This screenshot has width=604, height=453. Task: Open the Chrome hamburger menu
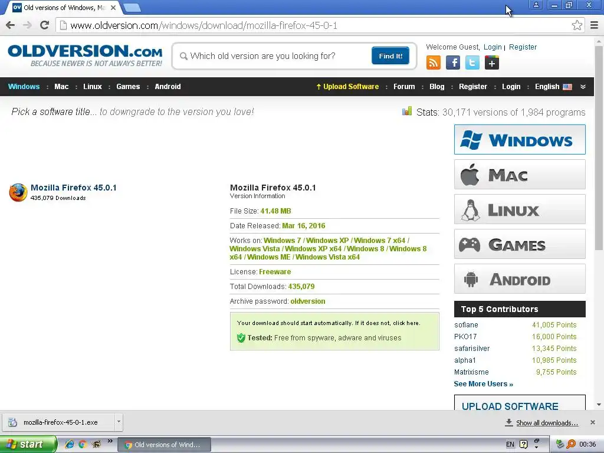click(x=595, y=25)
